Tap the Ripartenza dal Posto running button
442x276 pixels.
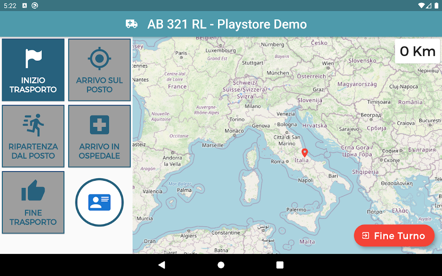(x=33, y=136)
